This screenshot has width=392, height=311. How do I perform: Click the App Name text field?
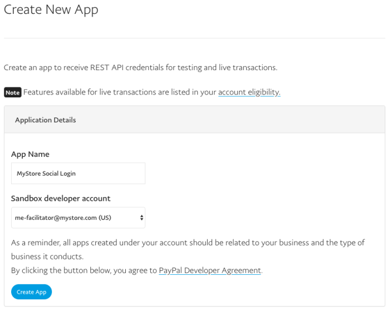click(x=78, y=174)
